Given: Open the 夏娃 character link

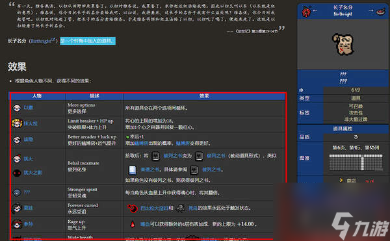Looking at the screenshot, I should point(29,208).
